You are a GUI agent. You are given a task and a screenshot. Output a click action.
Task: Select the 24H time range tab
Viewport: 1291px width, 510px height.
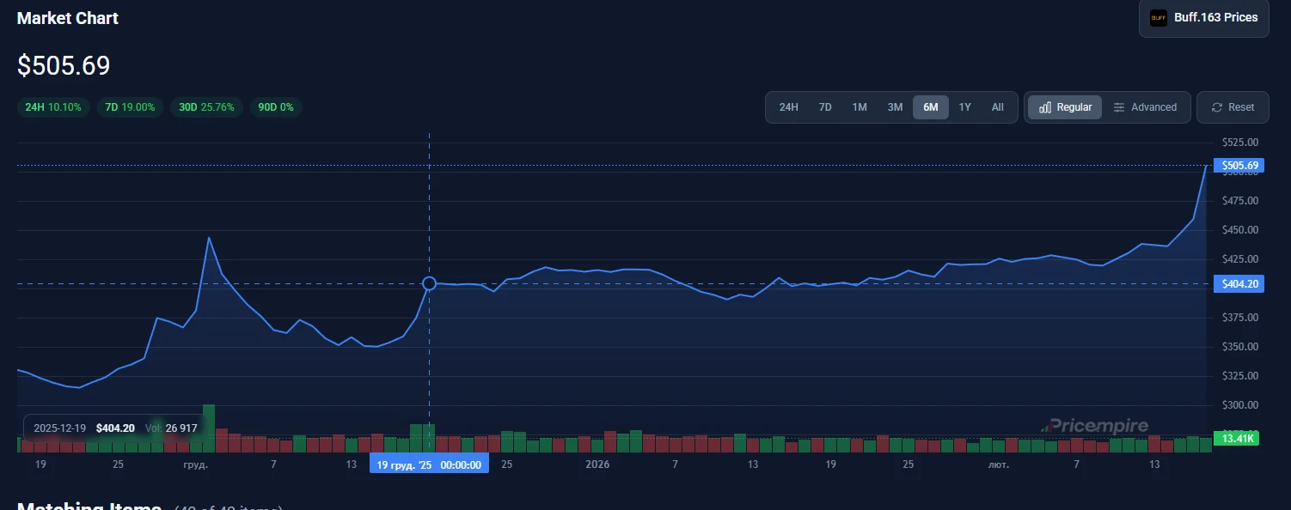point(788,107)
